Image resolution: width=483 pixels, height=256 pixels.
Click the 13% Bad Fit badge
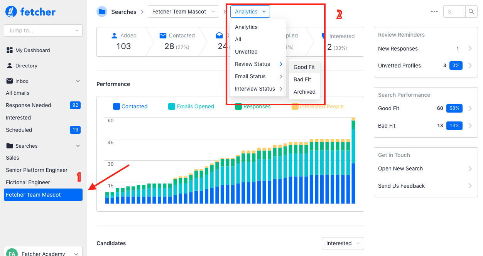coord(454,126)
